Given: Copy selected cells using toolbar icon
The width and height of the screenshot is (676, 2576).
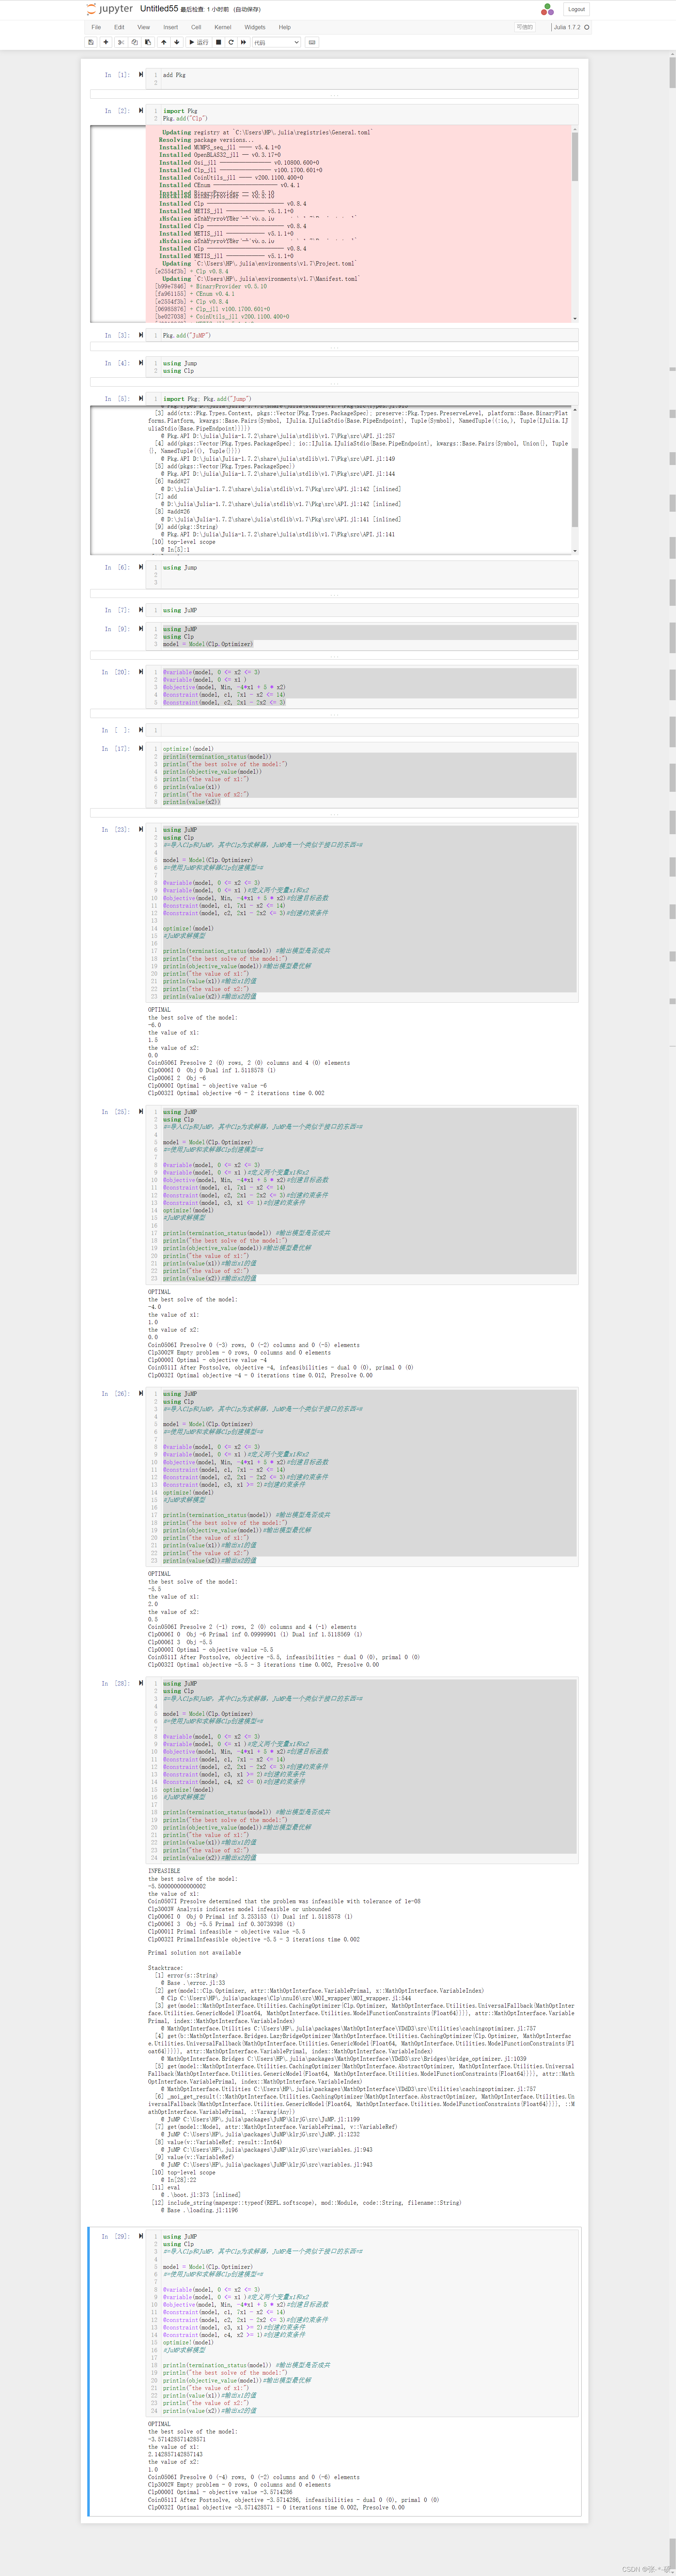Looking at the screenshot, I should click(135, 42).
